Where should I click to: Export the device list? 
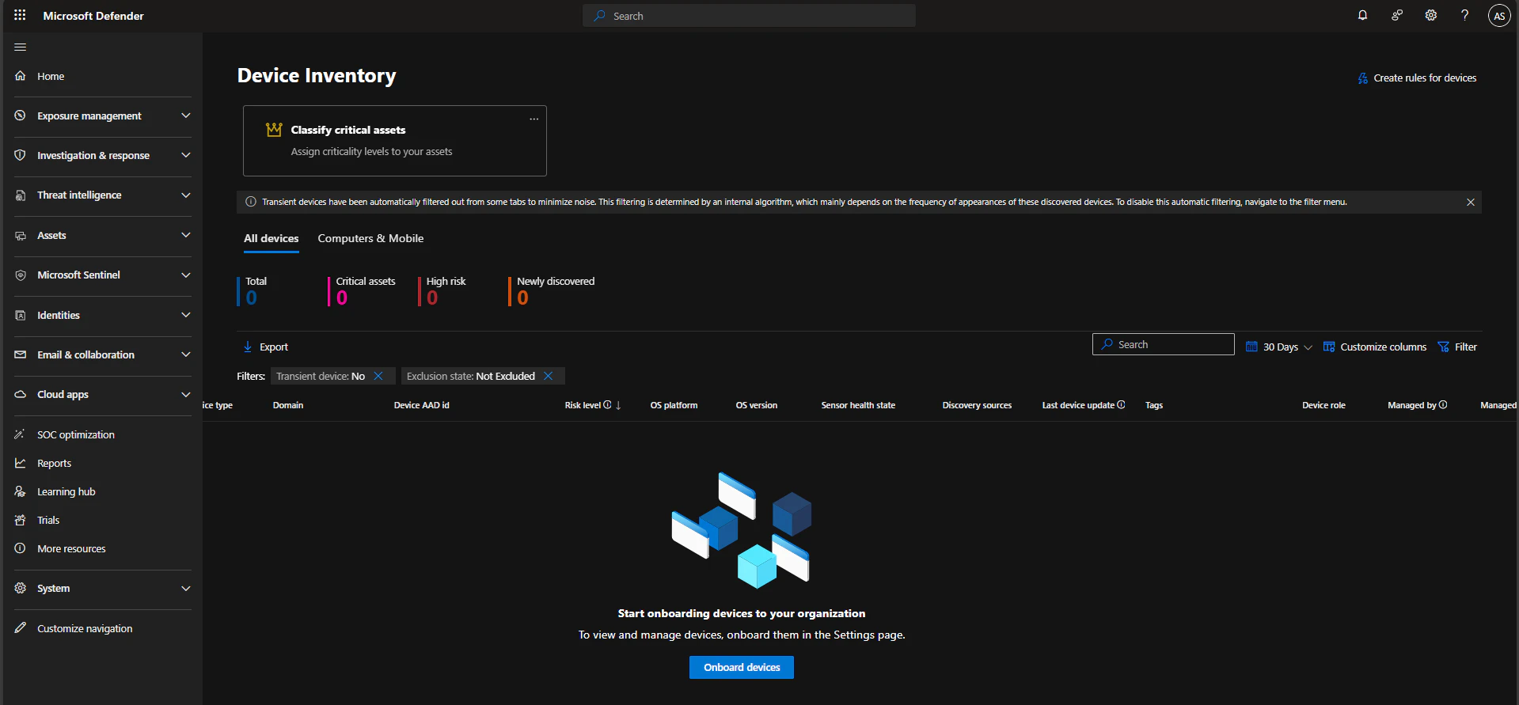(266, 347)
